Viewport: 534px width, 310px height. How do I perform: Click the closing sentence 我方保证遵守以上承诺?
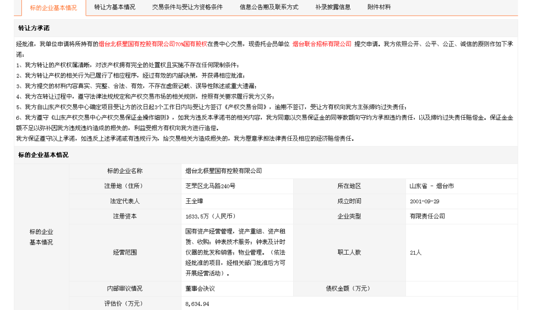click(186, 138)
